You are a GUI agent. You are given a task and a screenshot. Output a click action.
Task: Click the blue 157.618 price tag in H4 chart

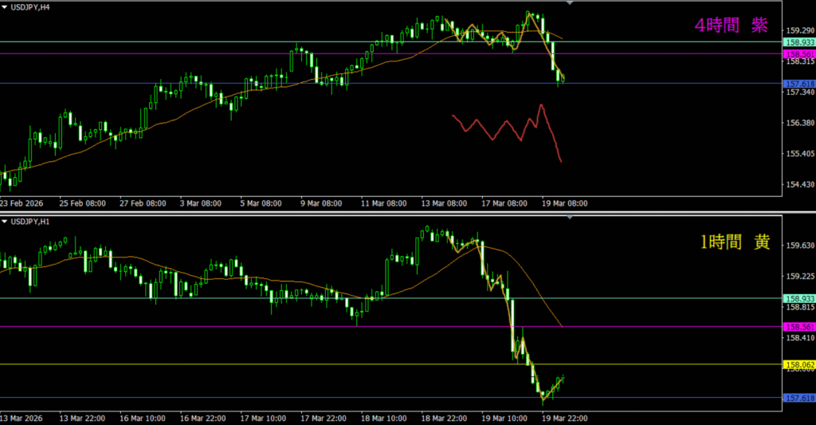pos(799,84)
